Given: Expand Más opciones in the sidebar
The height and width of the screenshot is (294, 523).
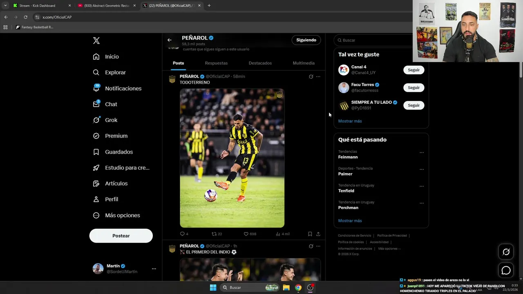Looking at the screenshot, I should (117, 215).
